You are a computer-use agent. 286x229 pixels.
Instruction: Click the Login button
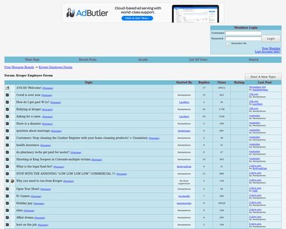(x=271, y=39)
